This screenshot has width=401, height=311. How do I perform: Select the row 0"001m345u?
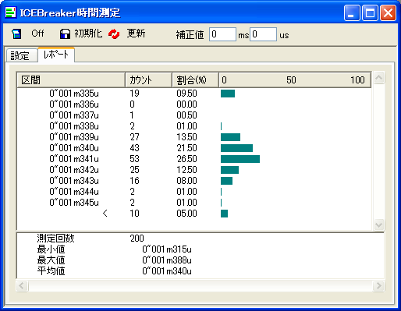(x=193, y=203)
